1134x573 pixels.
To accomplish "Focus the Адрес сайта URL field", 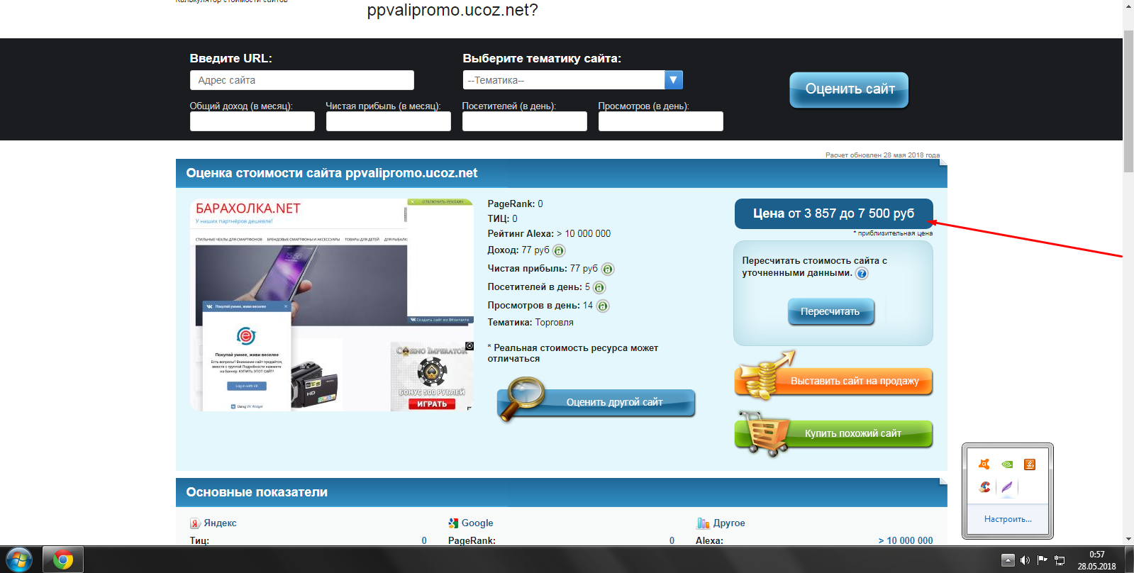I will (x=302, y=80).
